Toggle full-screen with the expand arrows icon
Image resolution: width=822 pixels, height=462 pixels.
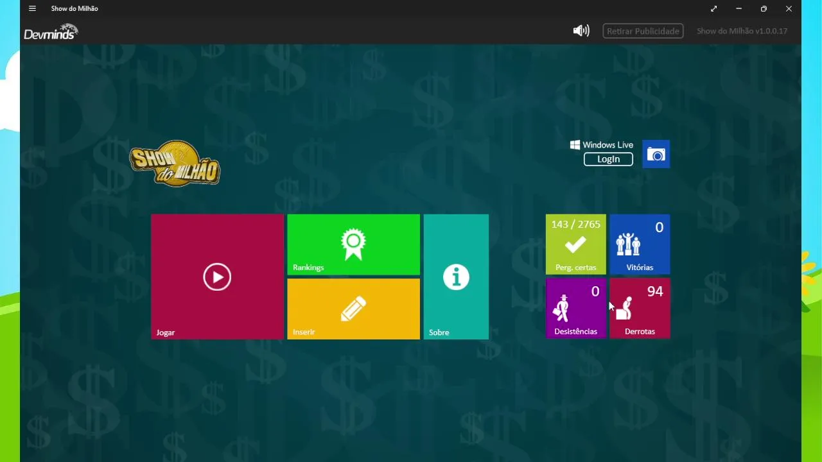(x=714, y=9)
